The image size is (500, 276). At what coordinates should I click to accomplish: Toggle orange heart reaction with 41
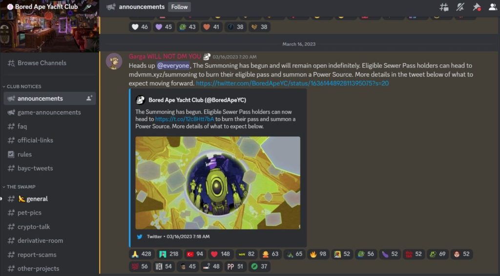211,27
